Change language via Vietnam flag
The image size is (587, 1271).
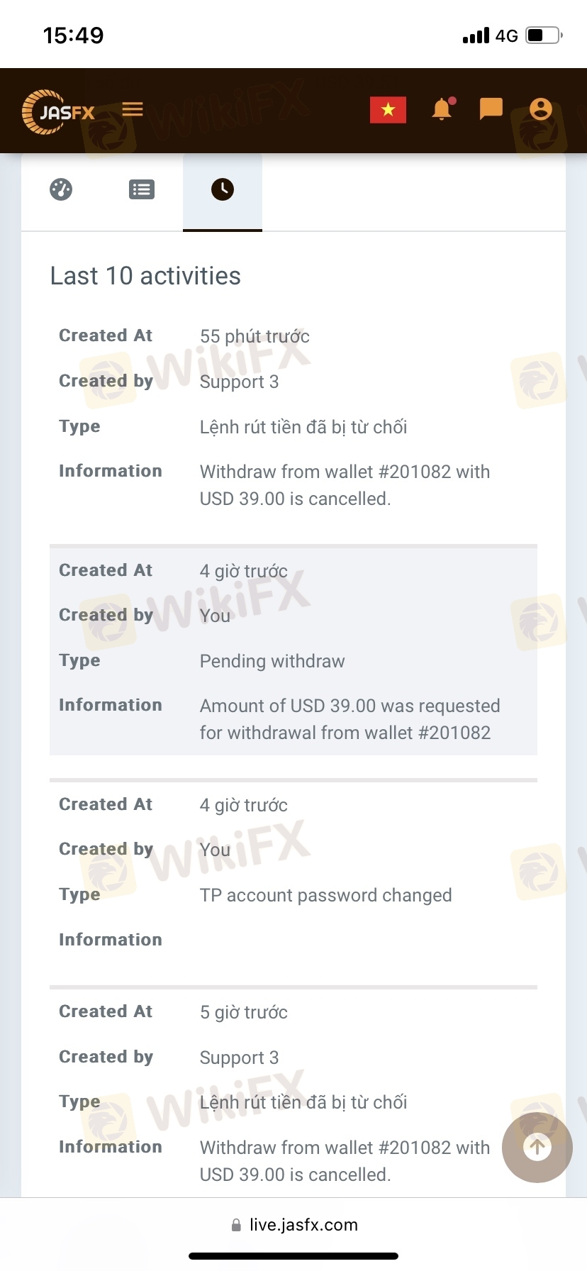[388, 110]
